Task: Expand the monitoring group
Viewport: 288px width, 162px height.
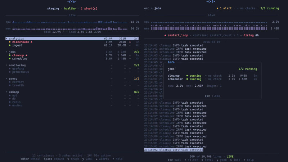Action: 6,65
